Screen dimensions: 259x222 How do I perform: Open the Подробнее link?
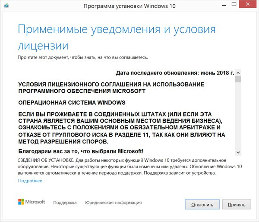click(30, 181)
